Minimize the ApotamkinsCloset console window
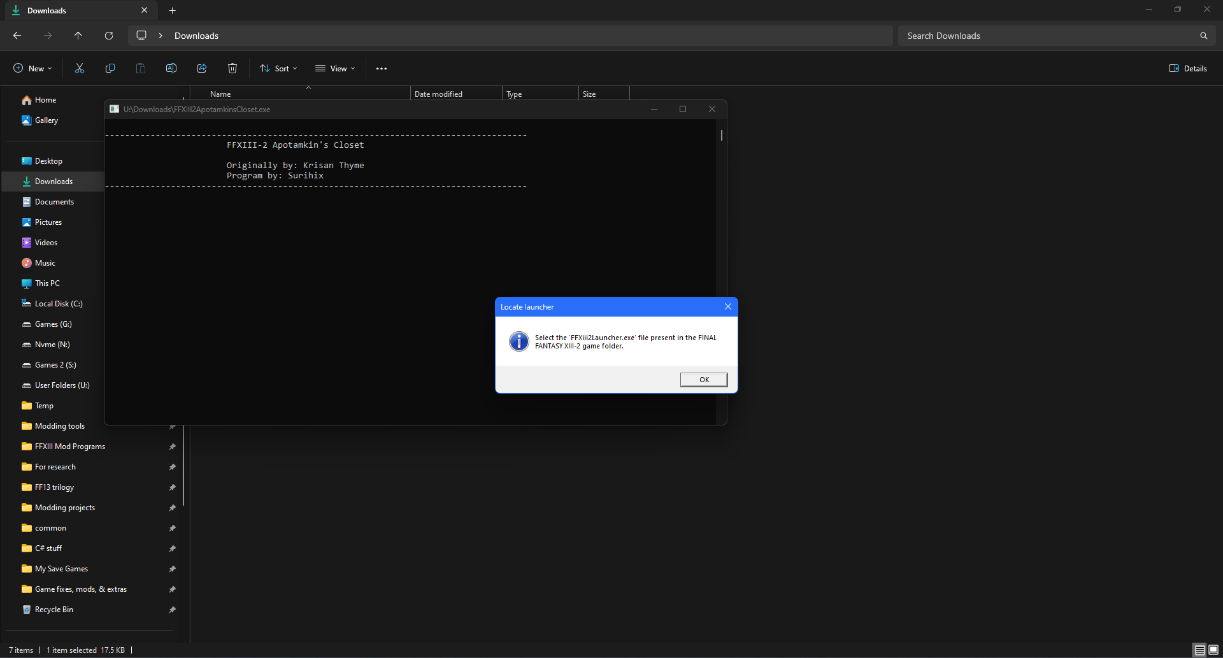Viewport: 1223px width, 658px height. (x=654, y=109)
